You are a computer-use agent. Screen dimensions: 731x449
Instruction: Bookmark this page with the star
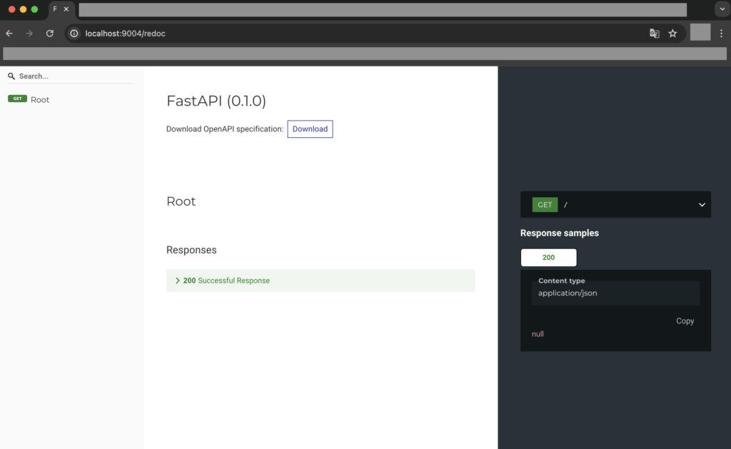coord(672,34)
